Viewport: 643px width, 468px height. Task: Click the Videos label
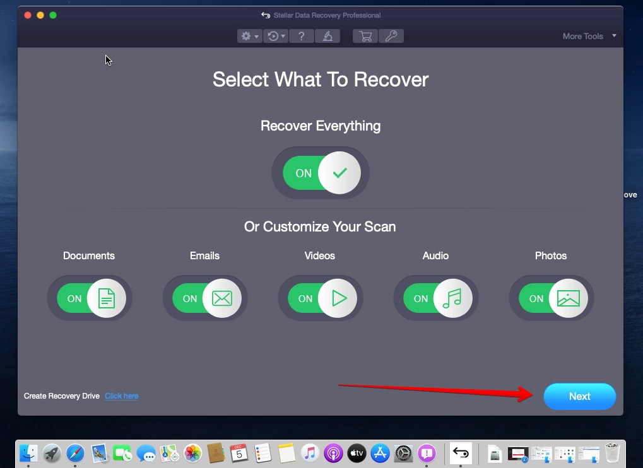coord(320,255)
